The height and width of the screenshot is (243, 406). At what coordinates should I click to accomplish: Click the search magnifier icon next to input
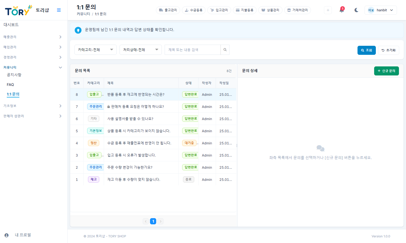[225, 50]
